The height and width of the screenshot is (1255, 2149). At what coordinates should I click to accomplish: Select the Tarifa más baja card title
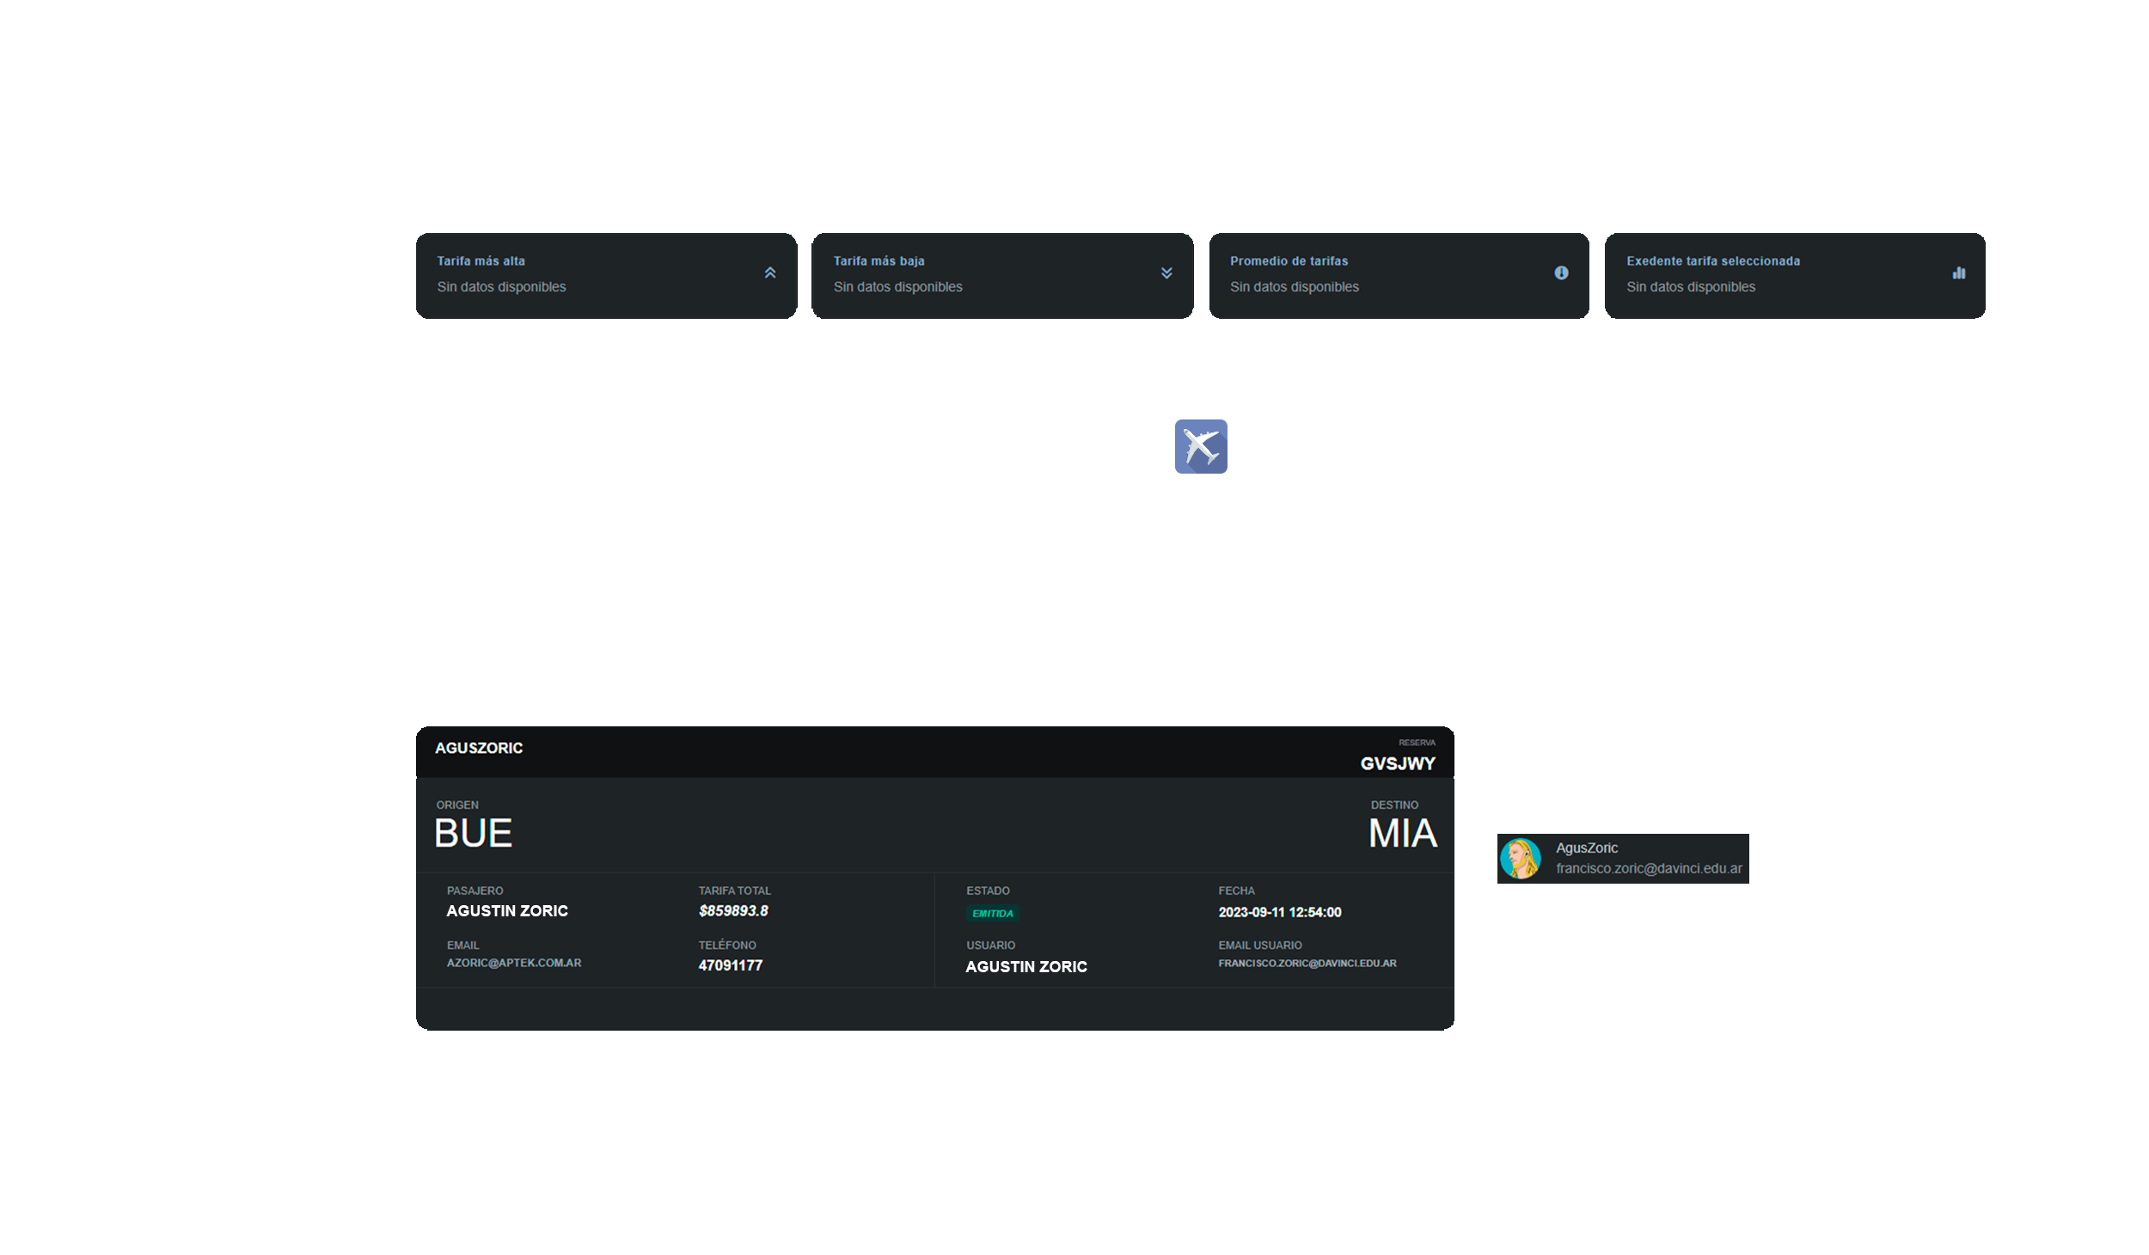(879, 260)
